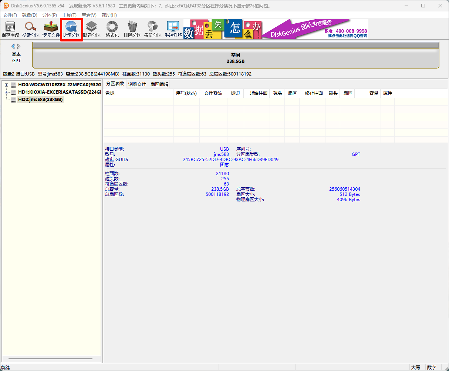Open the 工具(T) menu
Image resolution: width=449 pixels, height=371 pixels.
69,15
